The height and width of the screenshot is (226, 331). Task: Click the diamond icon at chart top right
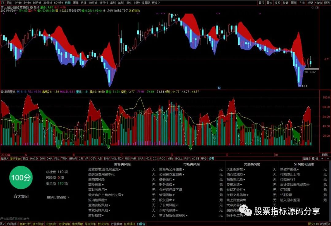313,8
